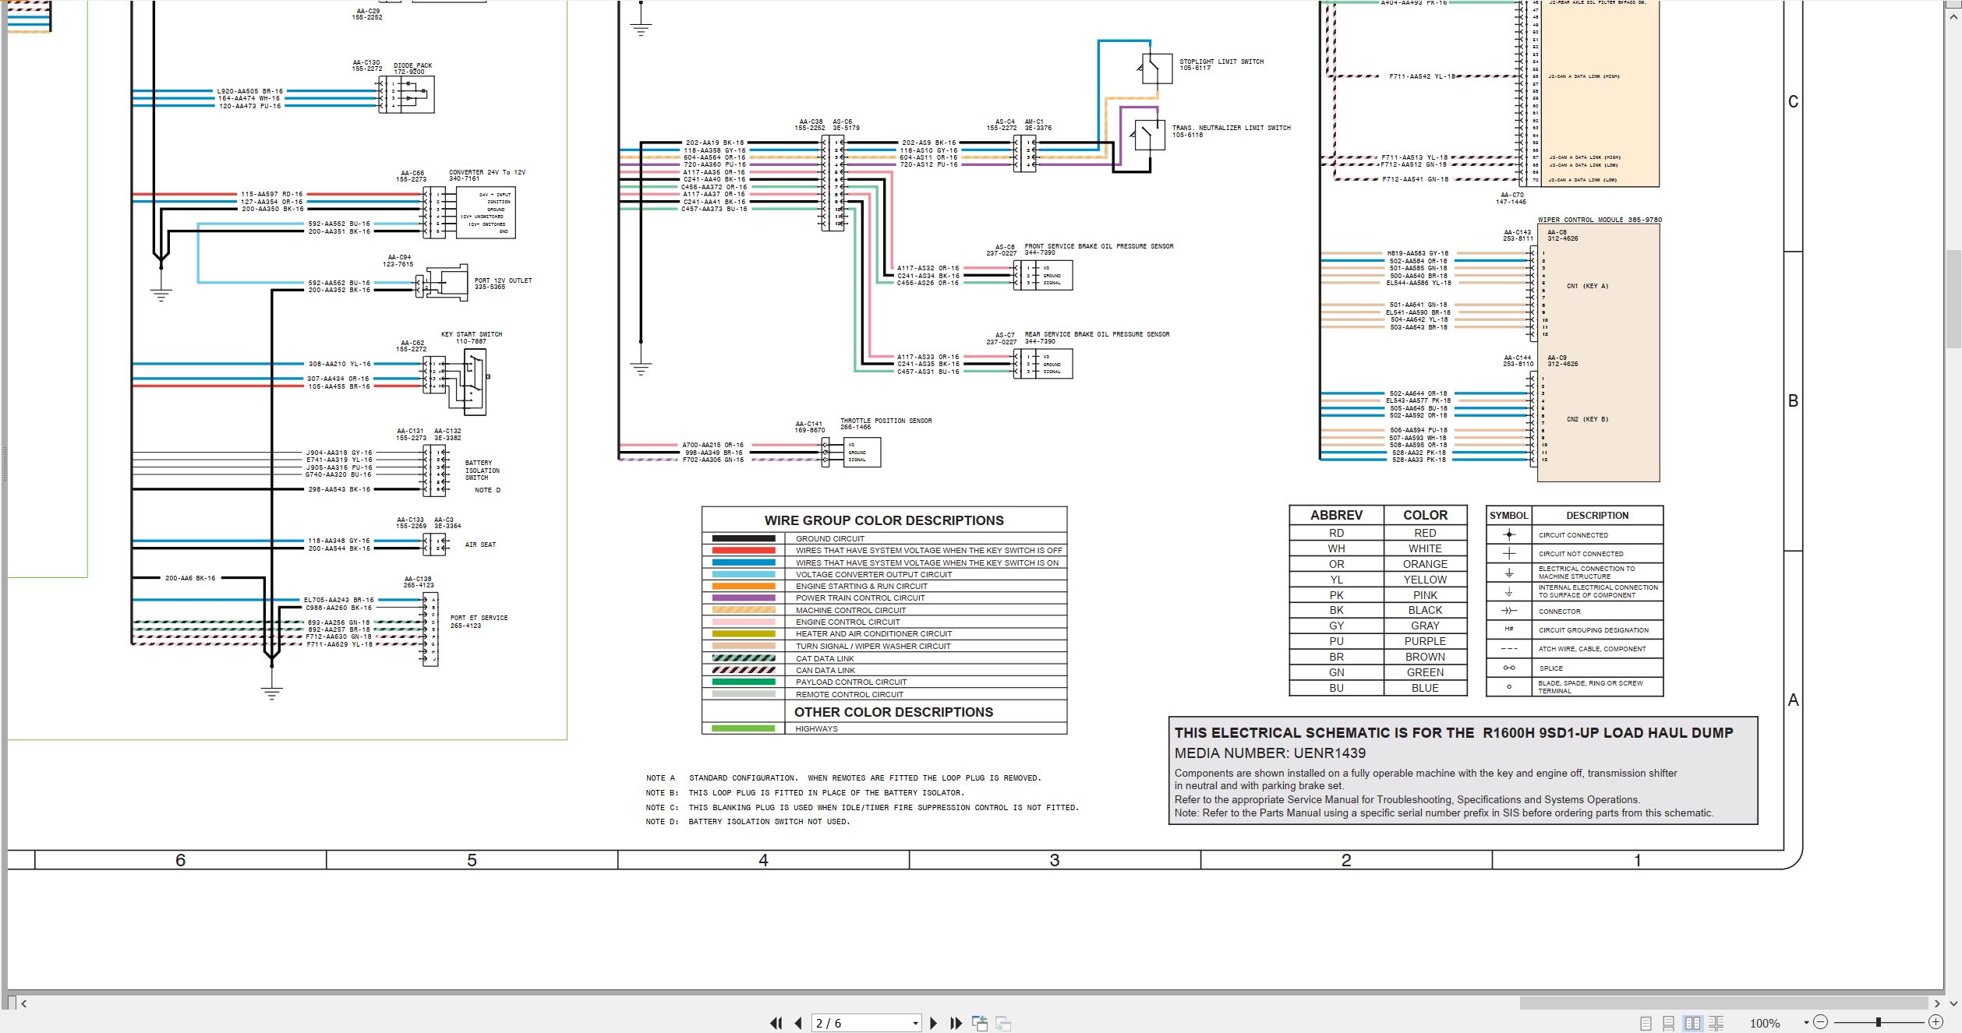
Task: Click the 'HIGHWAYS' legend entry
Action: pyautogui.click(x=816, y=728)
